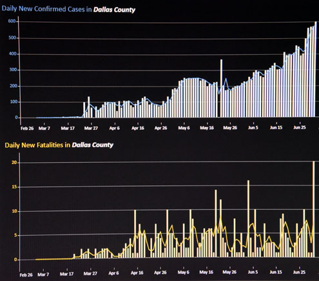Pick "Mar 7" on the fatalities chart x-axis
Image resolution: width=319 pixels, height=281 pixels.
click(43, 275)
